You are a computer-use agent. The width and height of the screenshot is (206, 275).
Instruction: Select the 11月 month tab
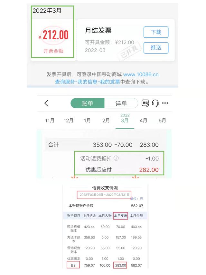[50, 121]
